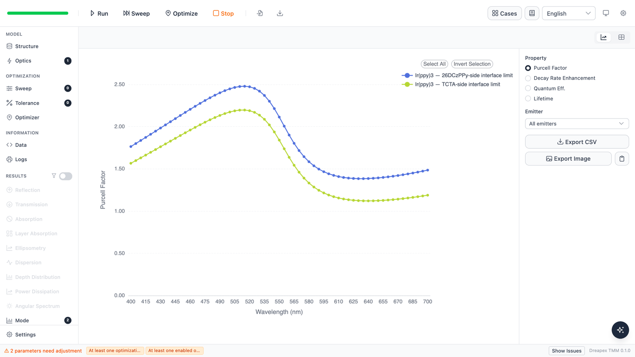Click the Sweep badge showing 0
This screenshot has height=357, width=635.
tap(68, 88)
